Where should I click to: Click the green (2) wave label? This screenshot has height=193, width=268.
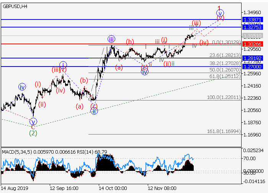(x=33, y=133)
